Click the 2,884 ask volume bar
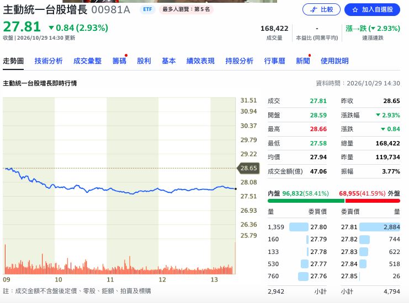 [x=380, y=227]
